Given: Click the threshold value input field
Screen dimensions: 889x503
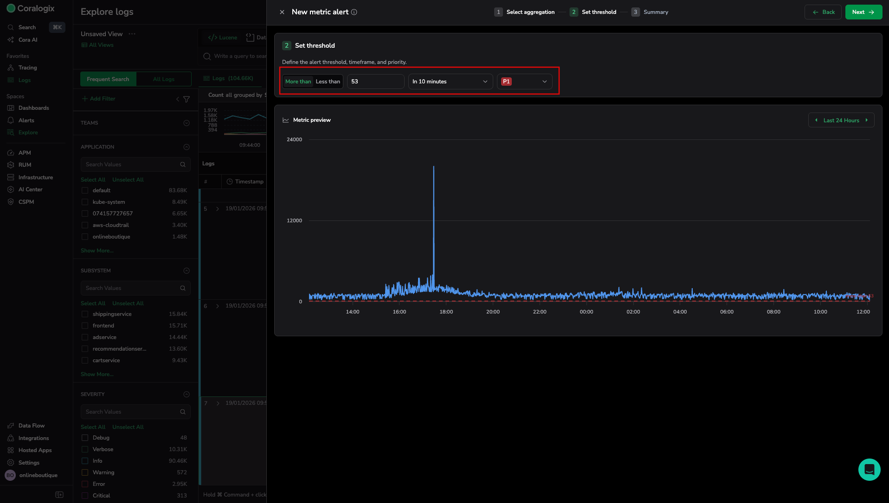Looking at the screenshot, I should 375,82.
